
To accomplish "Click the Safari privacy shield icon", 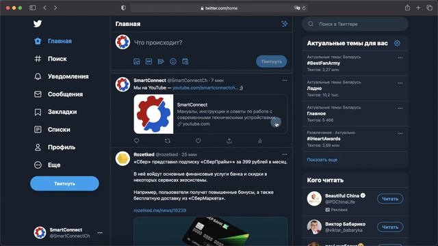I will pyautogui.click(x=123, y=8).
